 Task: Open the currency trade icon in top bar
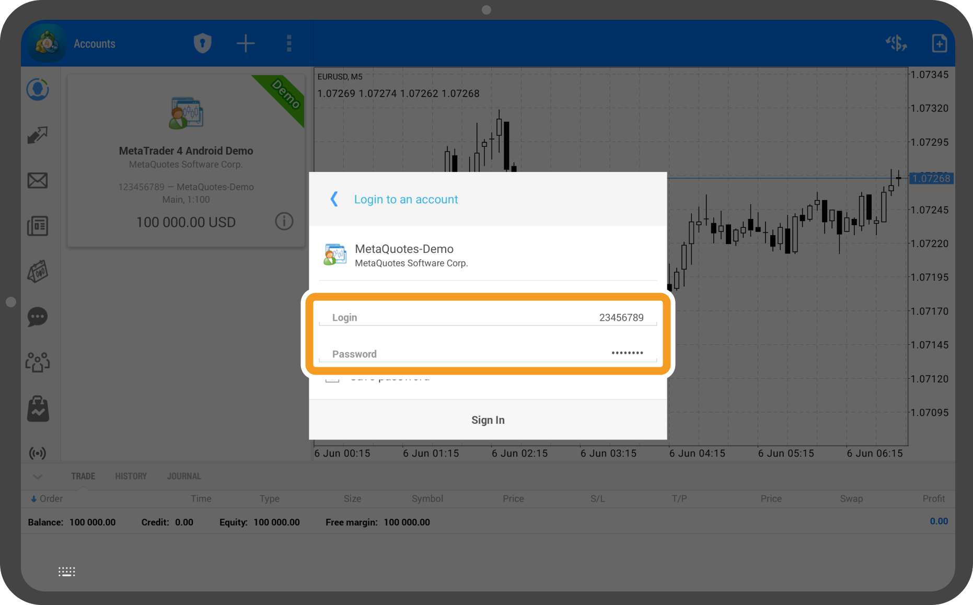(x=896, y=43)
